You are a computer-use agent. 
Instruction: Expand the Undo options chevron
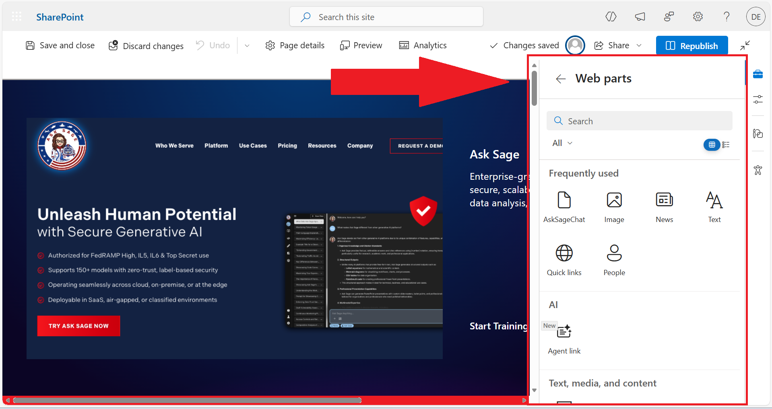247,45
